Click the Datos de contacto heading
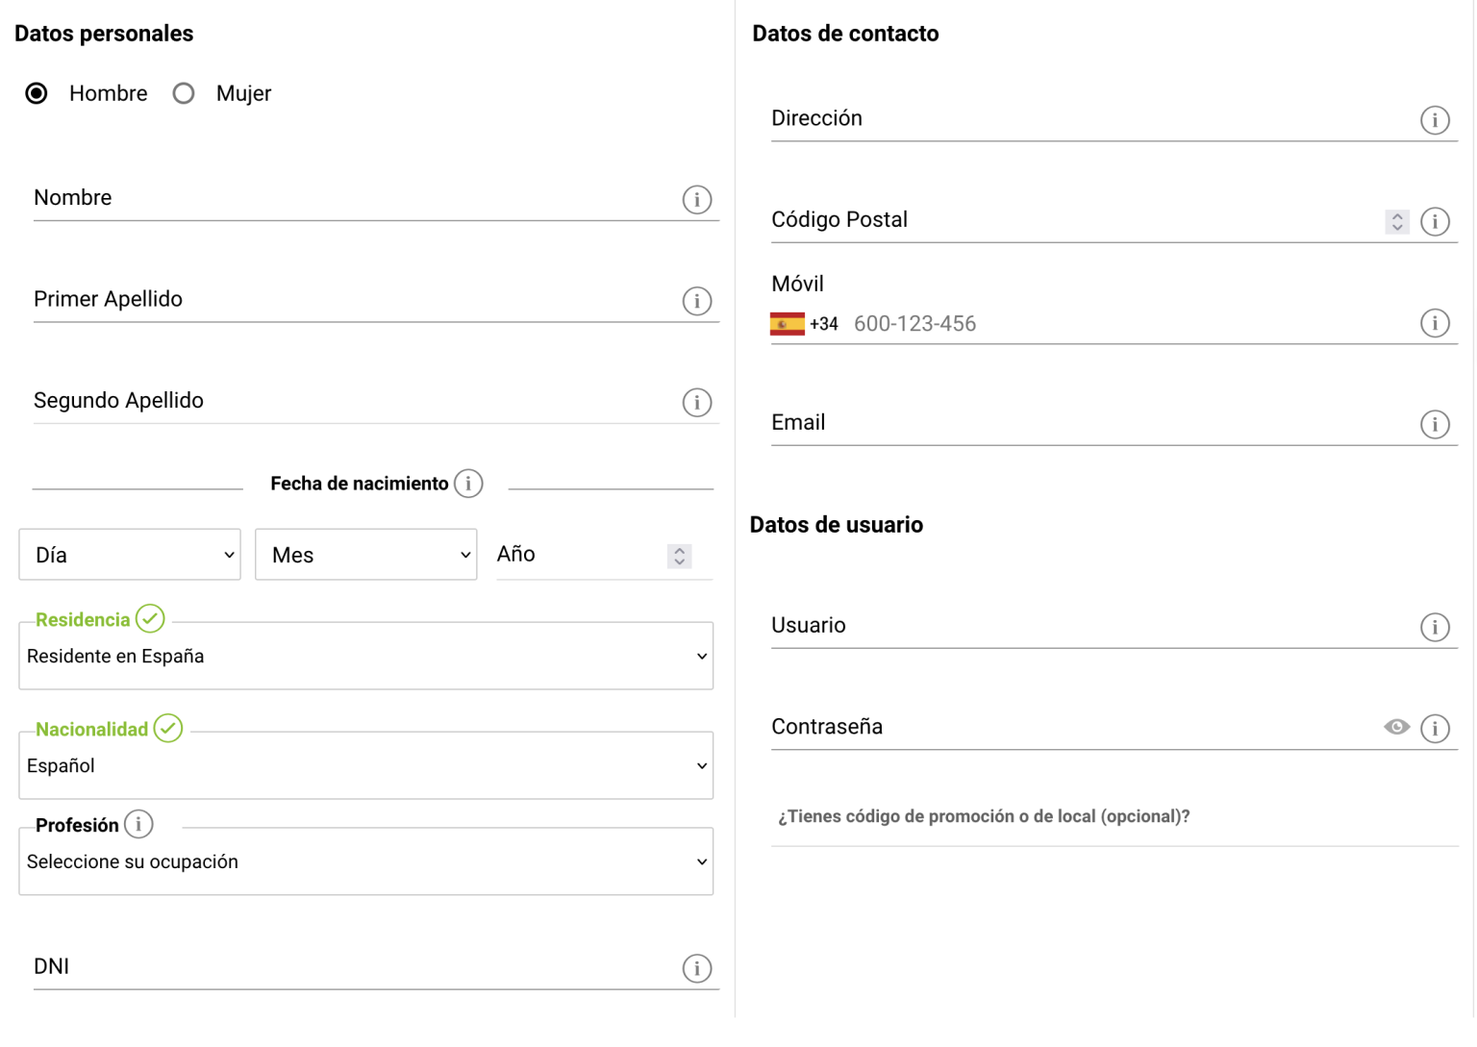 tap(845, 34)
